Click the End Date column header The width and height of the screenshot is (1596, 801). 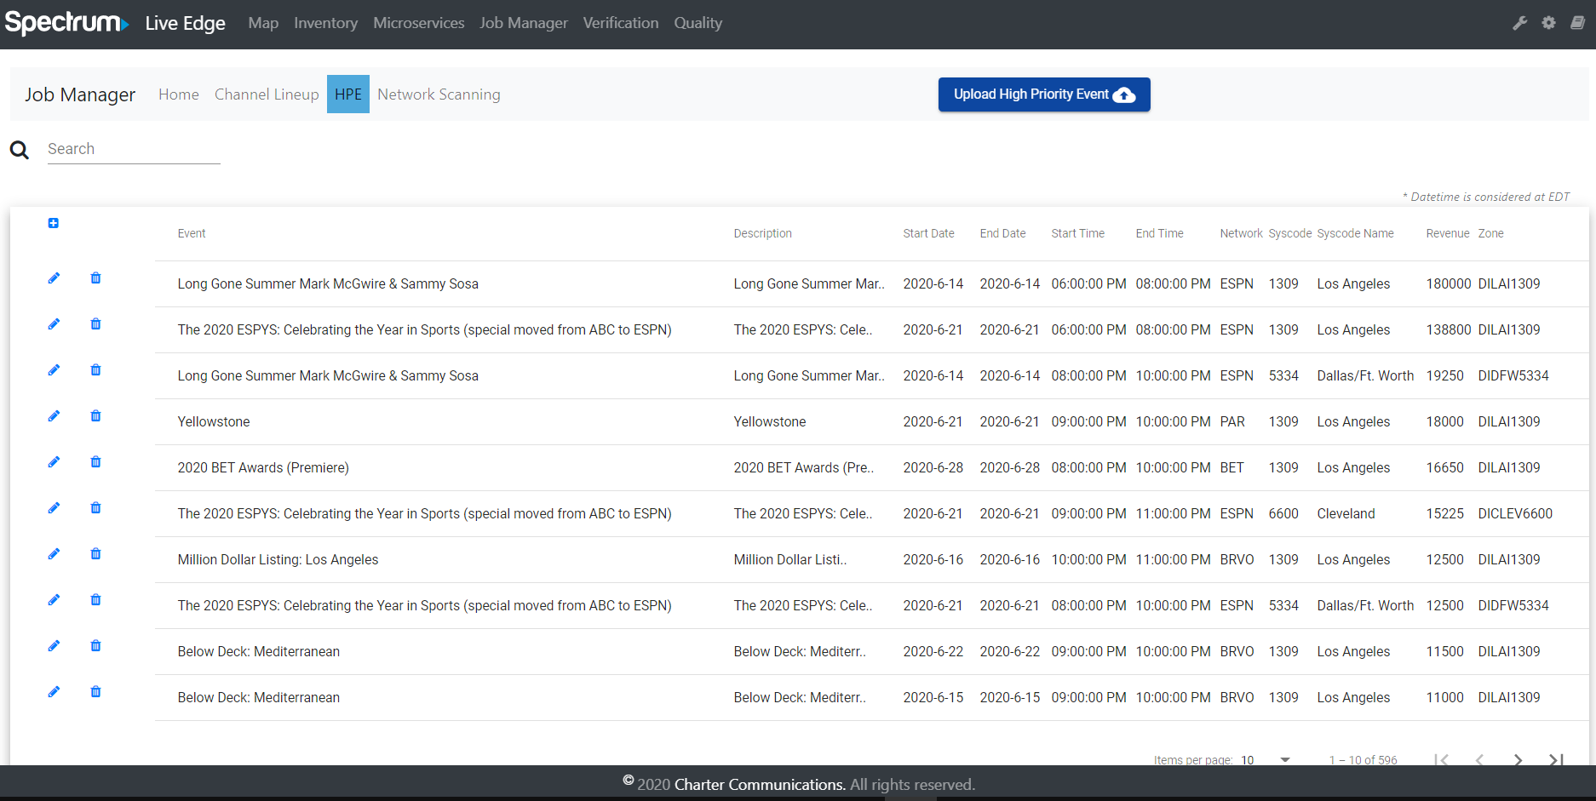pyautogui.click(x=1002, y=233)
